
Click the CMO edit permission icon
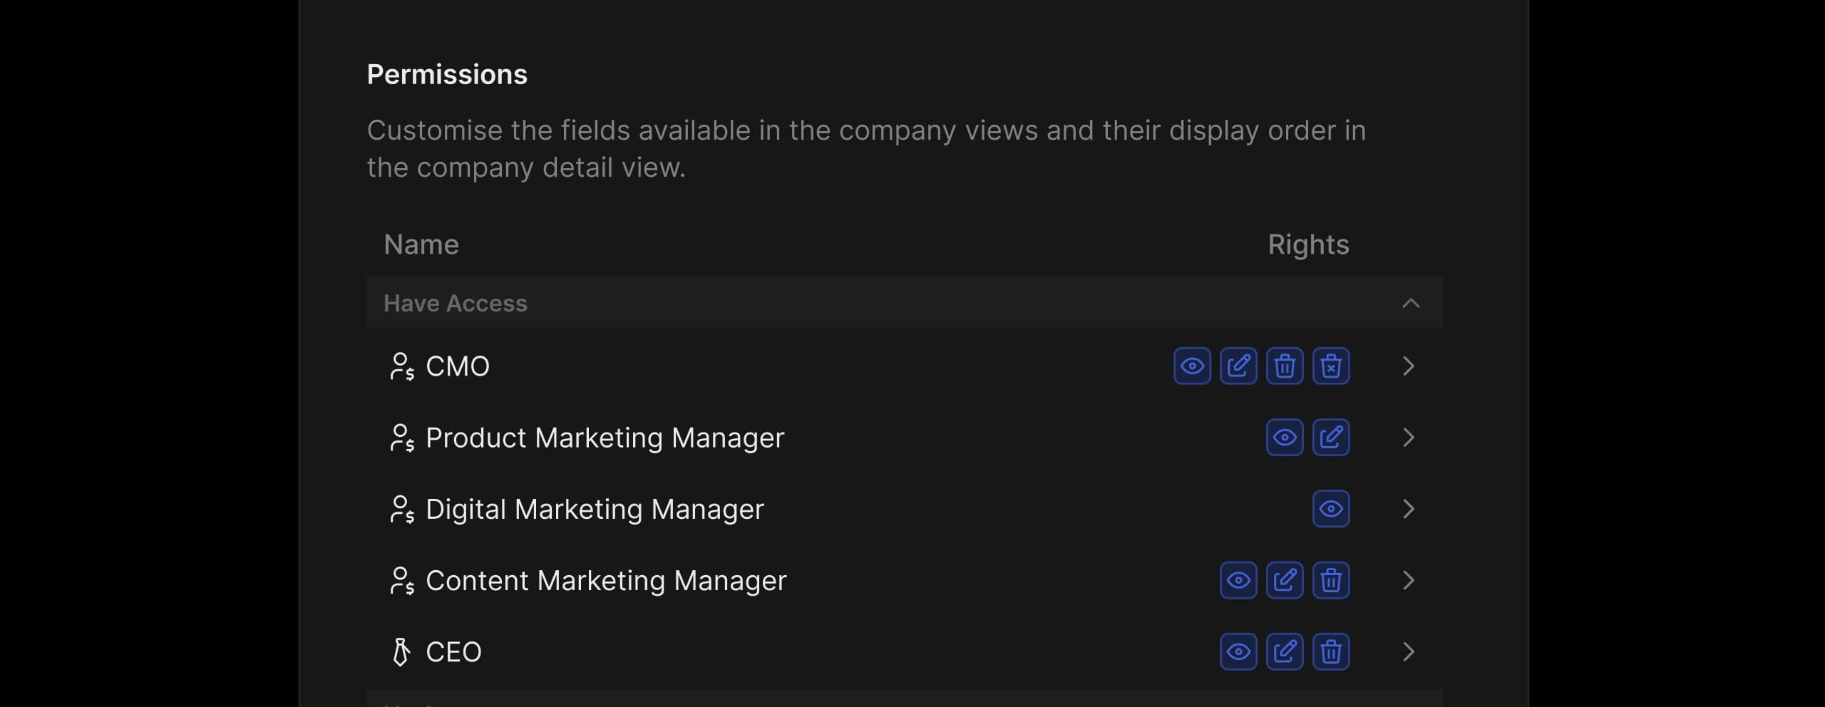[1238, 366]
